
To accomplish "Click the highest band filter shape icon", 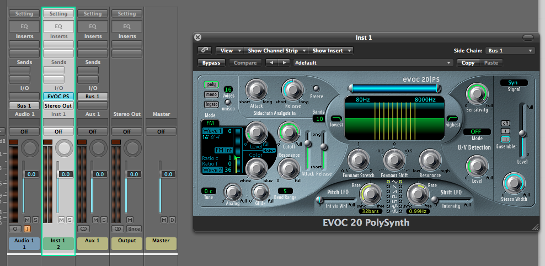I will point(452,118).
